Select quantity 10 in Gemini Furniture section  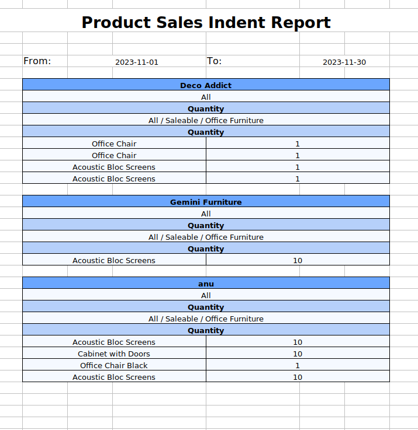(x=298, y=260)
